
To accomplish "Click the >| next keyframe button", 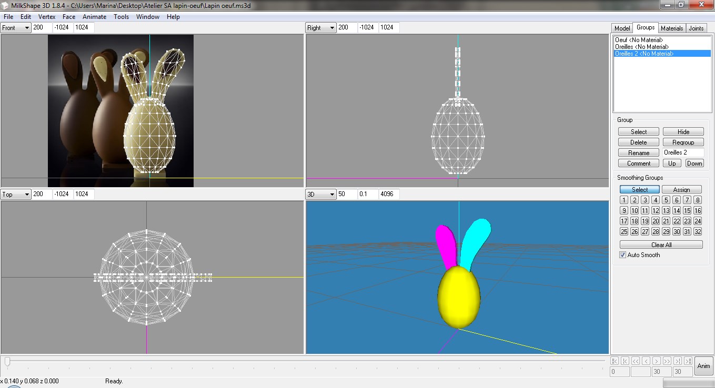I will click(678, 361).
